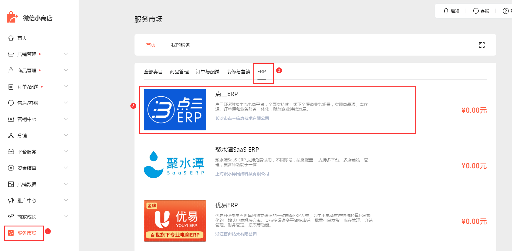512x251 pixels.
Task: Expand the 资金结算 menu chevron
Action: pos(66,168)
